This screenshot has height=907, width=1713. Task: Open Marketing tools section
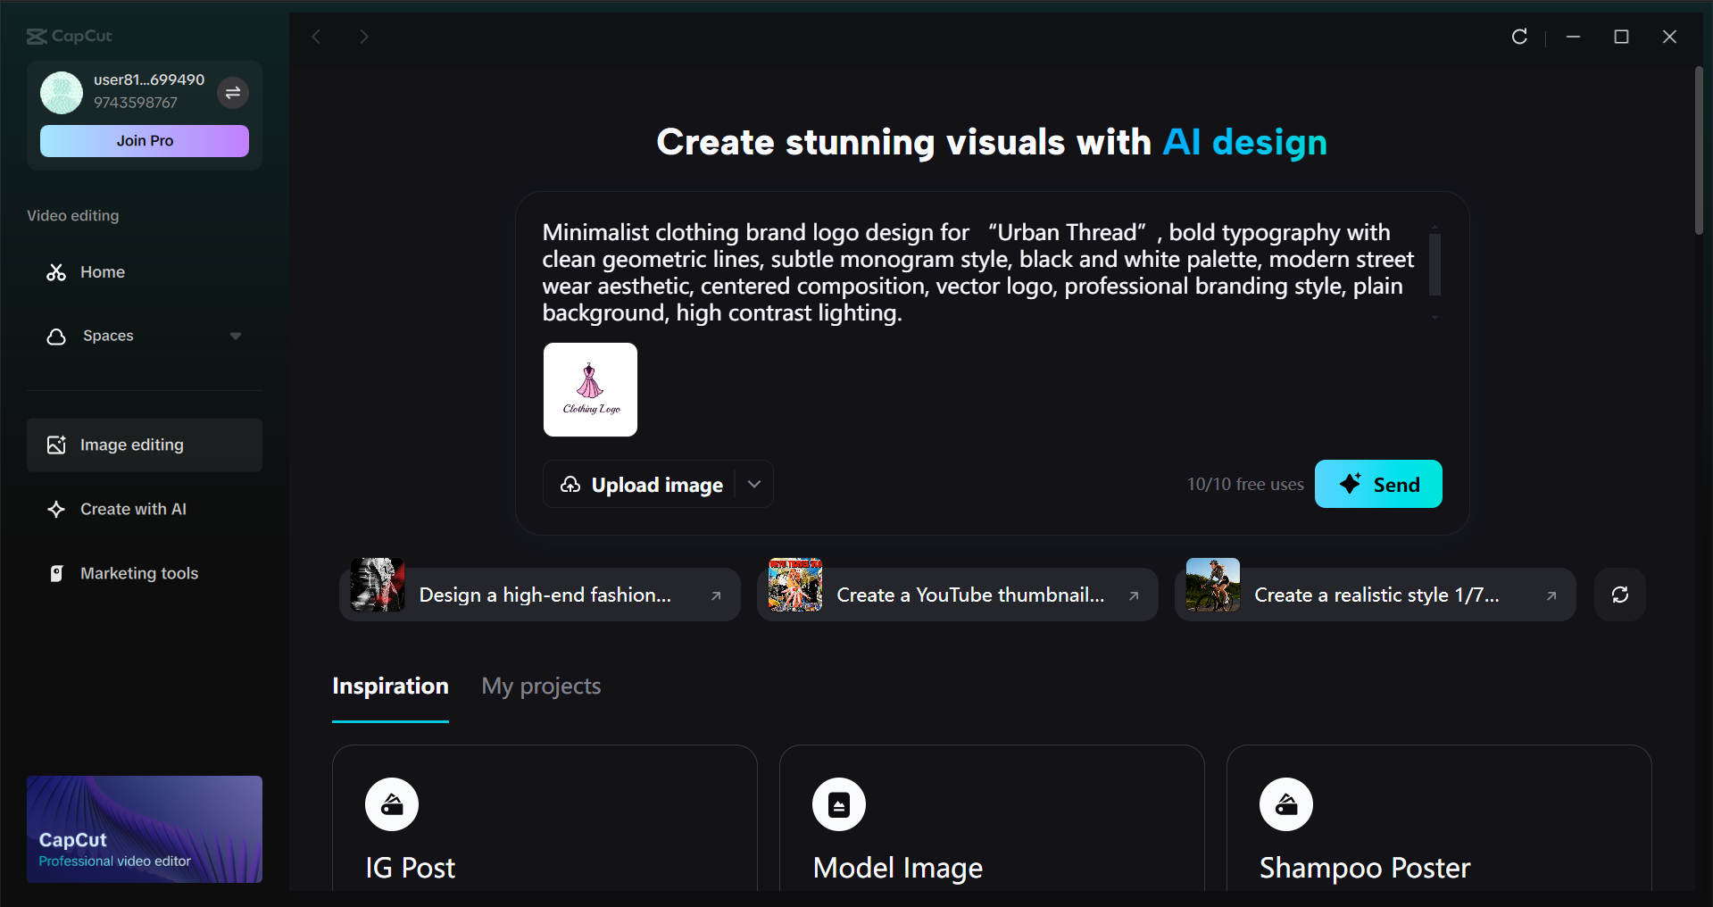(145, 573)
